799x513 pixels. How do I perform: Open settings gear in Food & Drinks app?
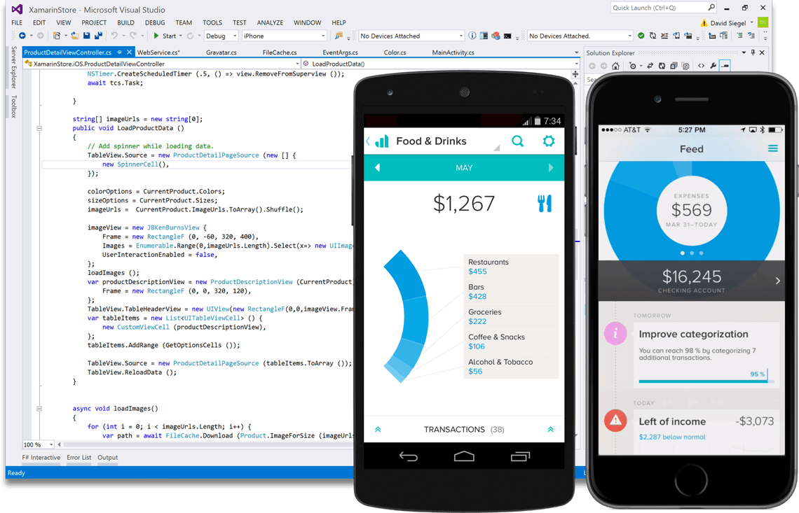pyautogui.click(x=549, y=141)
